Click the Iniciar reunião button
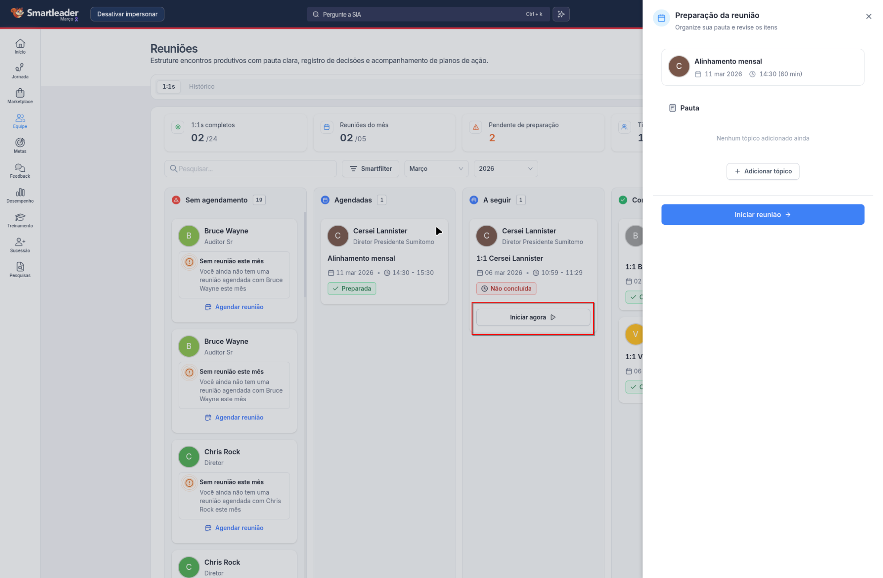Viewport: 883px width, 578px height. click(x=762, y=214)
